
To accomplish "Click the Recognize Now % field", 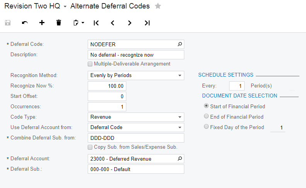I will point(107,86).
